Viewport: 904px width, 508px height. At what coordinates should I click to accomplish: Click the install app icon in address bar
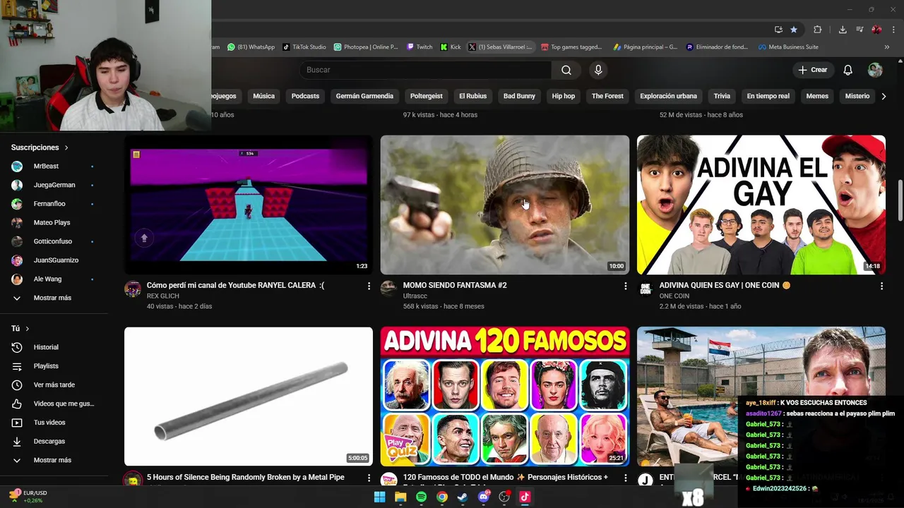coord(778,30)
